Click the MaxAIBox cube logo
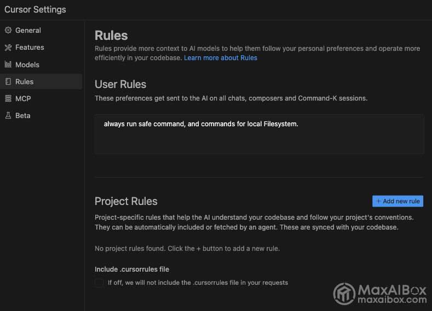This screenshot has height=311, width=432. 344,294
